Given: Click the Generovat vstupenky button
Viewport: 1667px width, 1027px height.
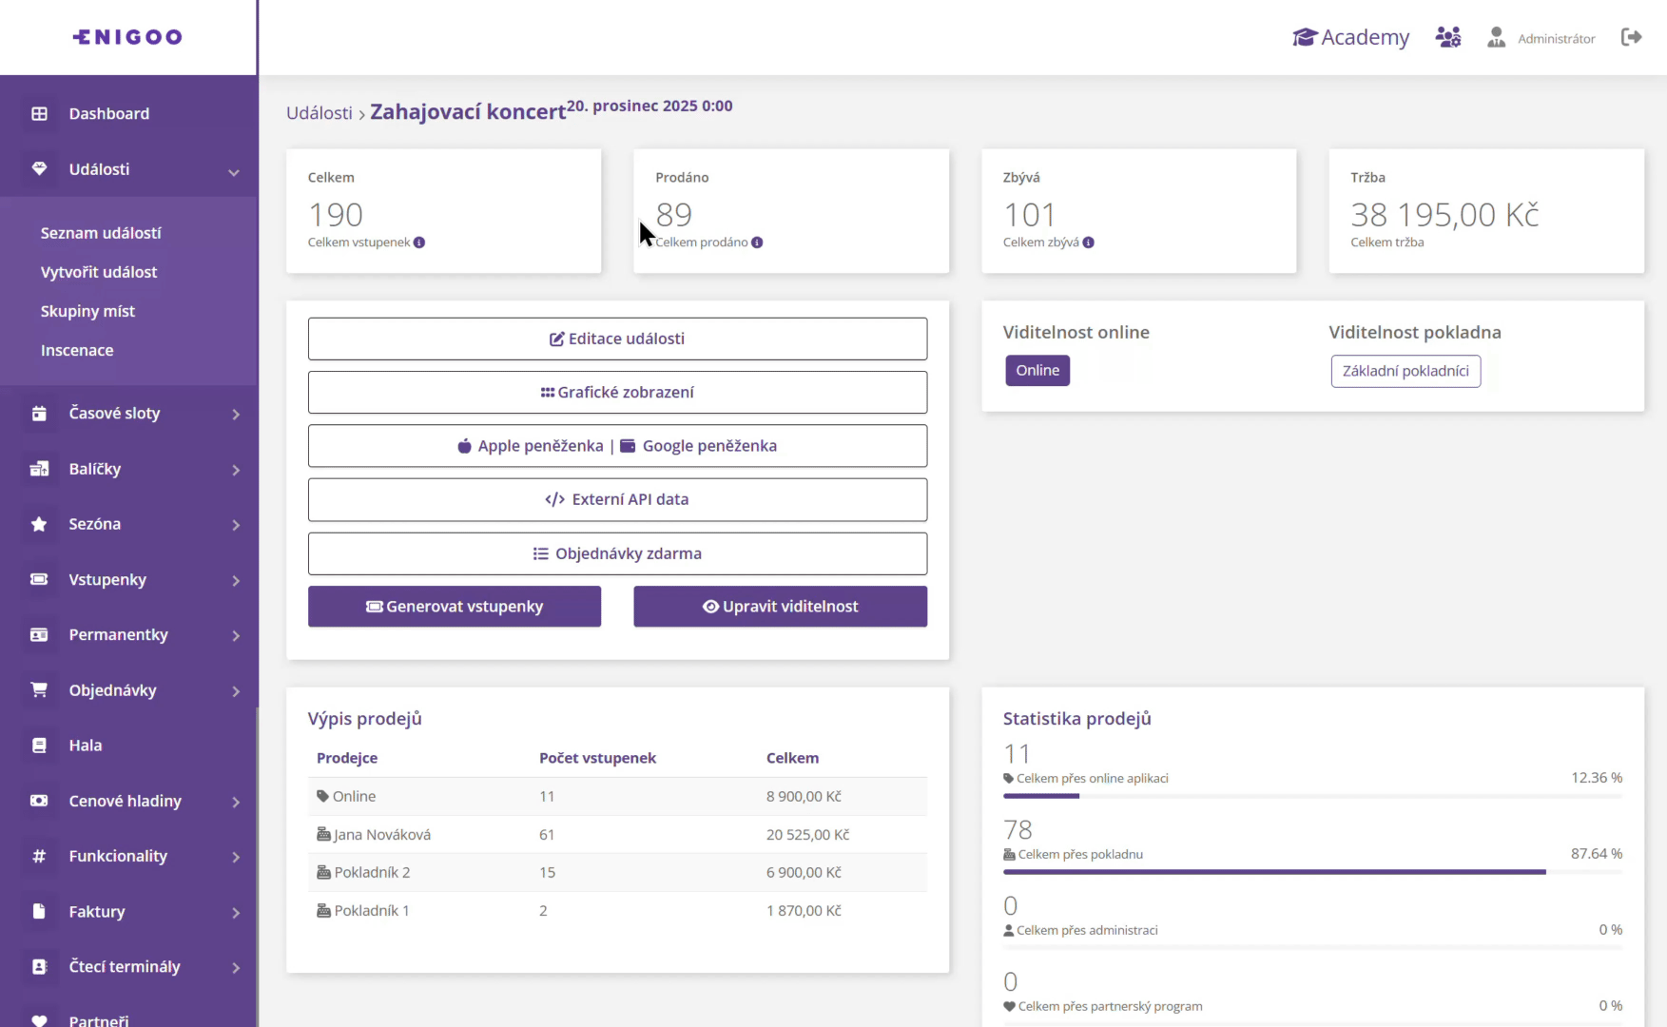Looking at the screenshot, I should 454,607.
